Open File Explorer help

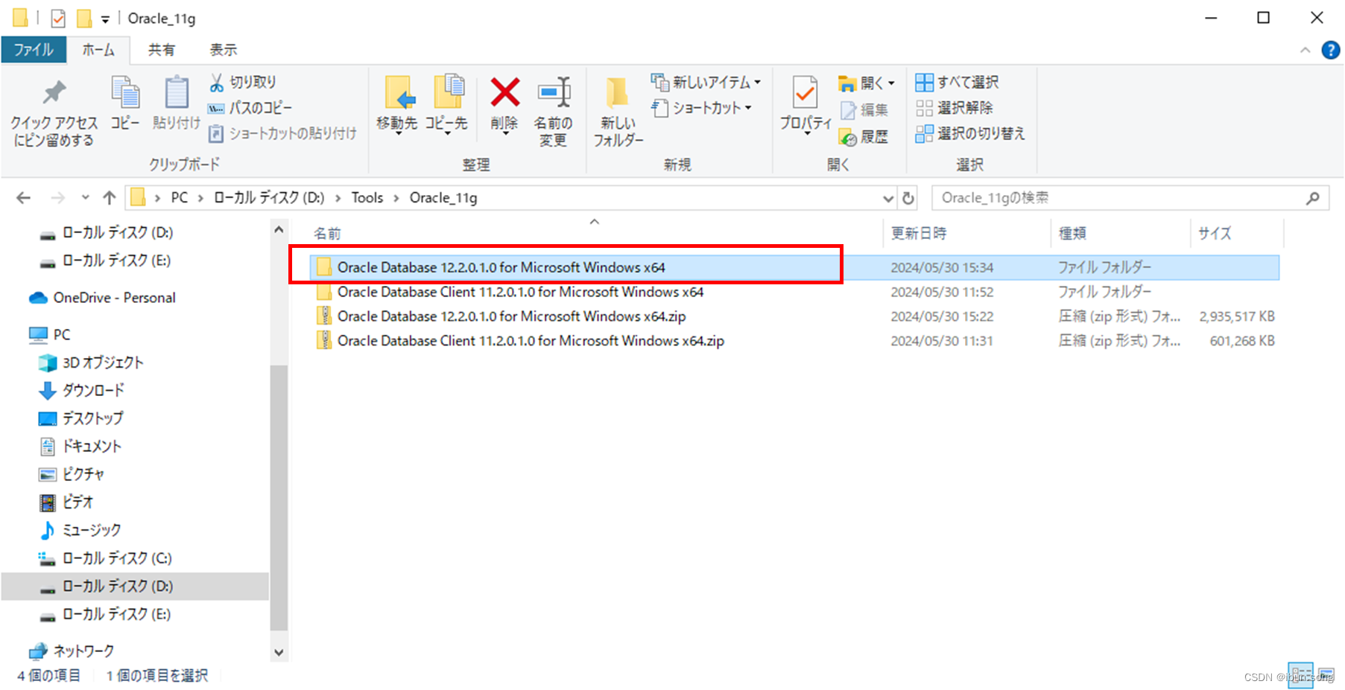tap(1330, 50)
